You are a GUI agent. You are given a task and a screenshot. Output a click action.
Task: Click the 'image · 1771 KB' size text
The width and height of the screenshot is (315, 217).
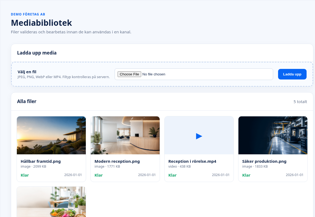(x=107, y=167)
